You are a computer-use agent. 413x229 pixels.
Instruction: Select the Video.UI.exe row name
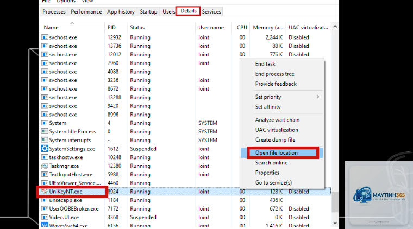[x=64, y=218]
